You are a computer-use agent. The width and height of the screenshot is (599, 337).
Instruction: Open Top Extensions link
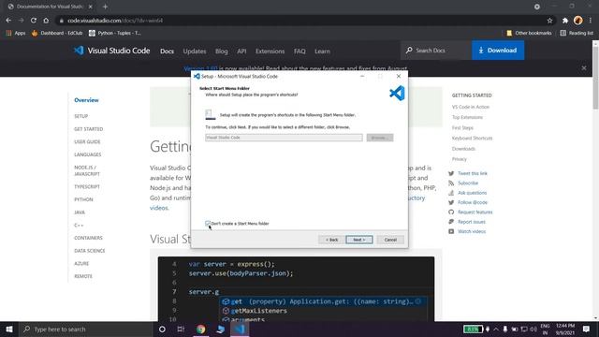pyautogui.click(x=467, y=117)
